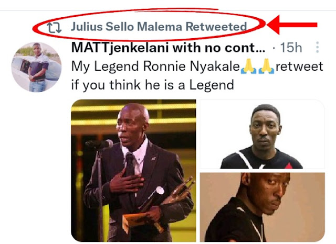Open Julius Sello Malema Retweeted label
Viewport: 336px width, 244px height.
point(159,27)
